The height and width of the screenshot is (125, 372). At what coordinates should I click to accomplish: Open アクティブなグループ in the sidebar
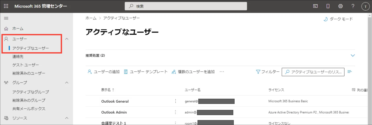31,92
